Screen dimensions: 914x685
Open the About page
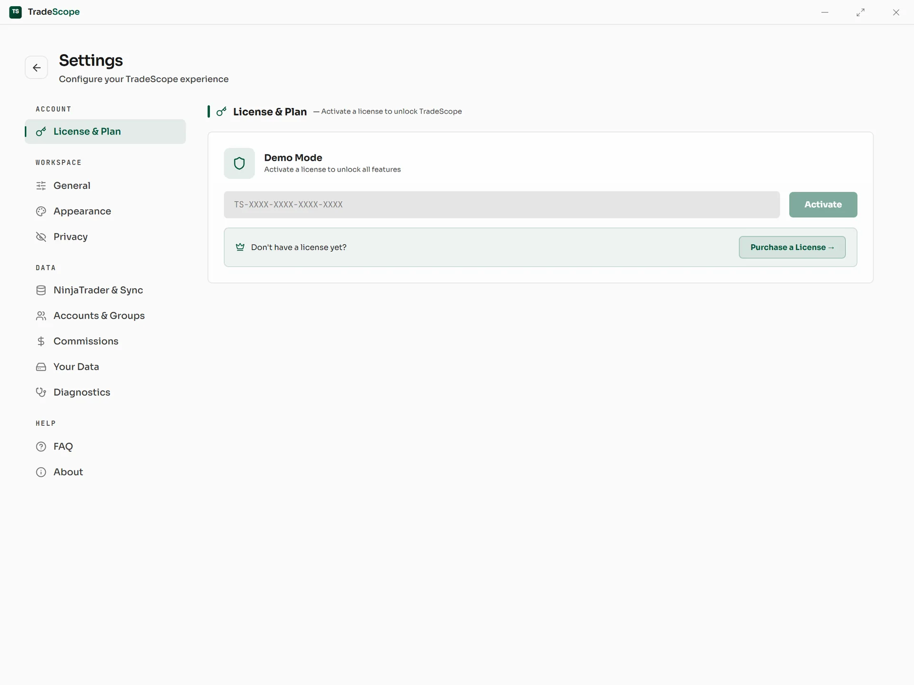tap(105, 472)
